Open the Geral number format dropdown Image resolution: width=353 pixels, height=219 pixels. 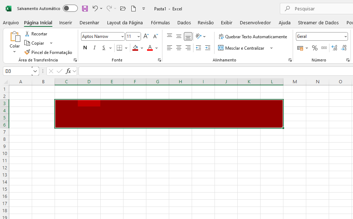pos(346,36)
